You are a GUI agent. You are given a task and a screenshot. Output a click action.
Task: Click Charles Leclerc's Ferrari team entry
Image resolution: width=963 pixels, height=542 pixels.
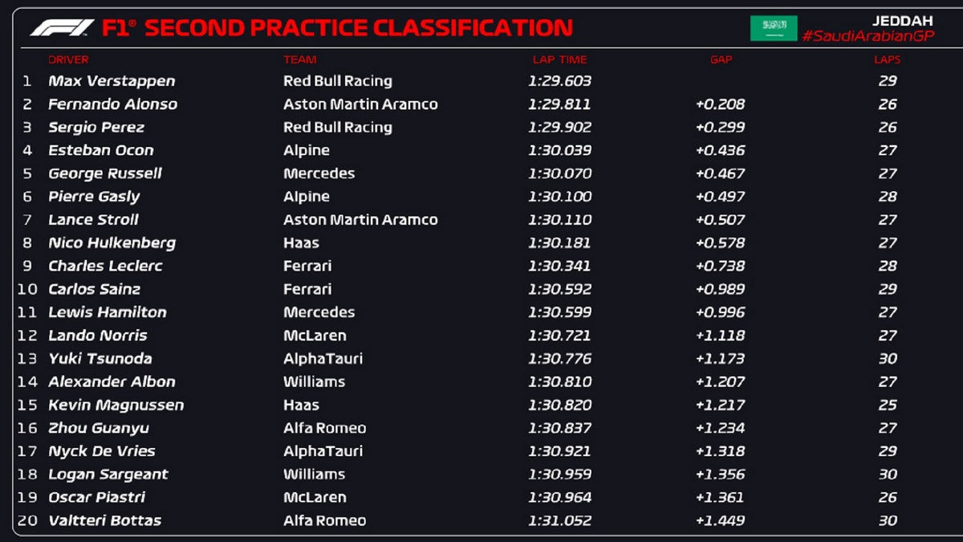click(307, 266)
